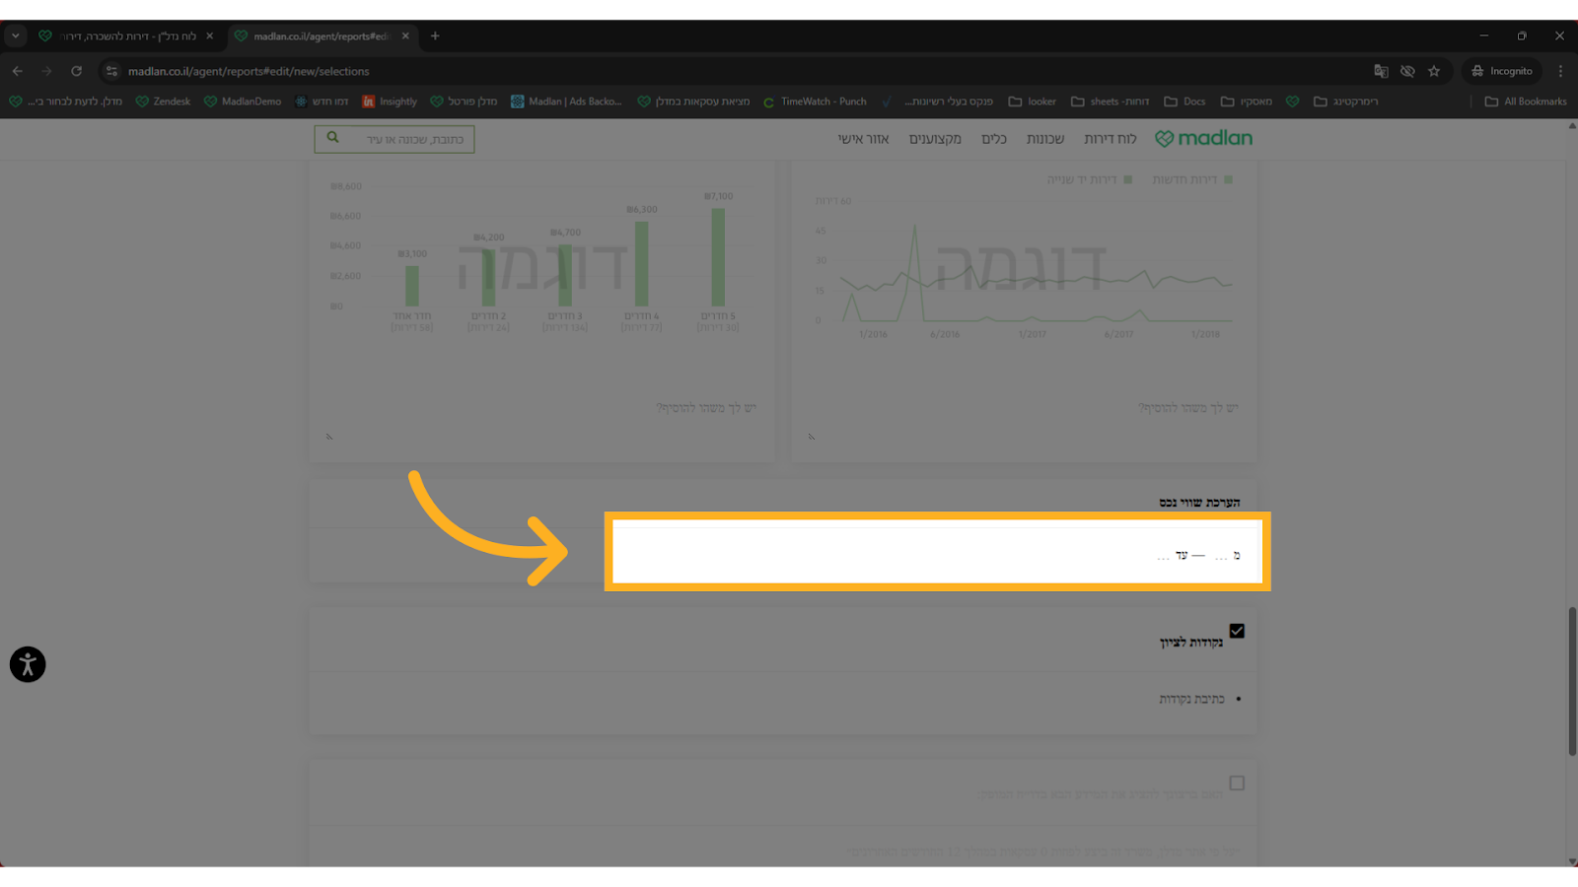This screenshot has height=887, width=1578.
Task: Bookmark this page with star icon
Action: (1434, 71)
